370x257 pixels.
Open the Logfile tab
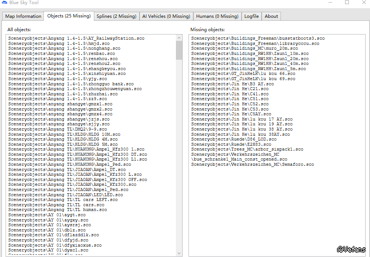click(251, 16)
